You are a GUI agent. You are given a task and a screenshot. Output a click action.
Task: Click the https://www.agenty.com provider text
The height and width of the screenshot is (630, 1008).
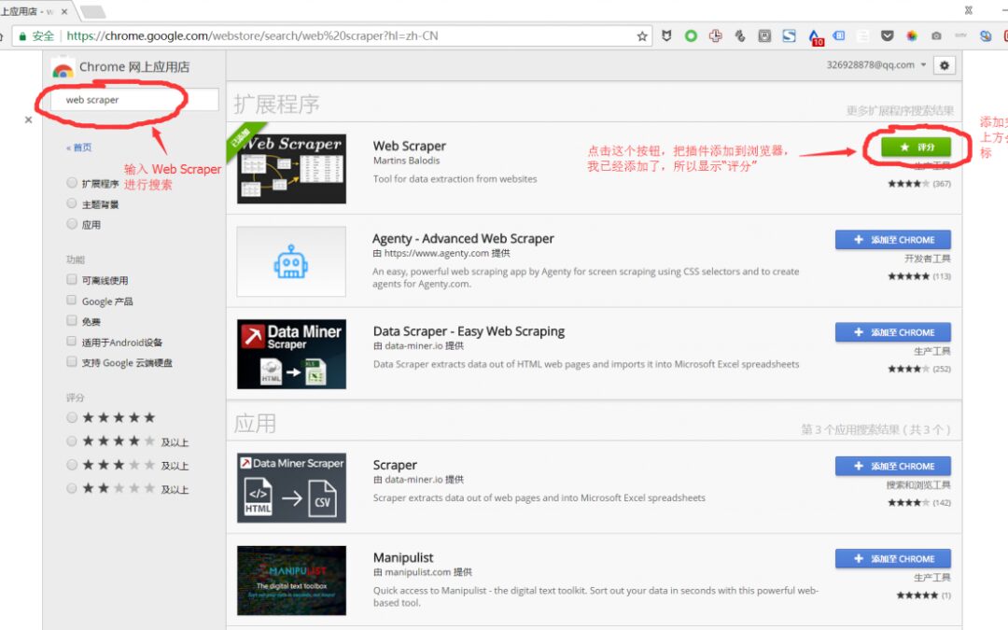[441, 253]
